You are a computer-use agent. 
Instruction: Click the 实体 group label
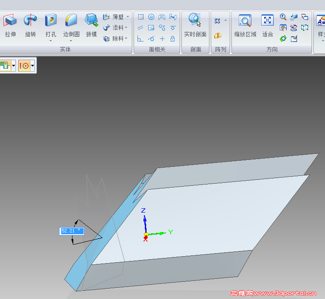pos(65,49)
